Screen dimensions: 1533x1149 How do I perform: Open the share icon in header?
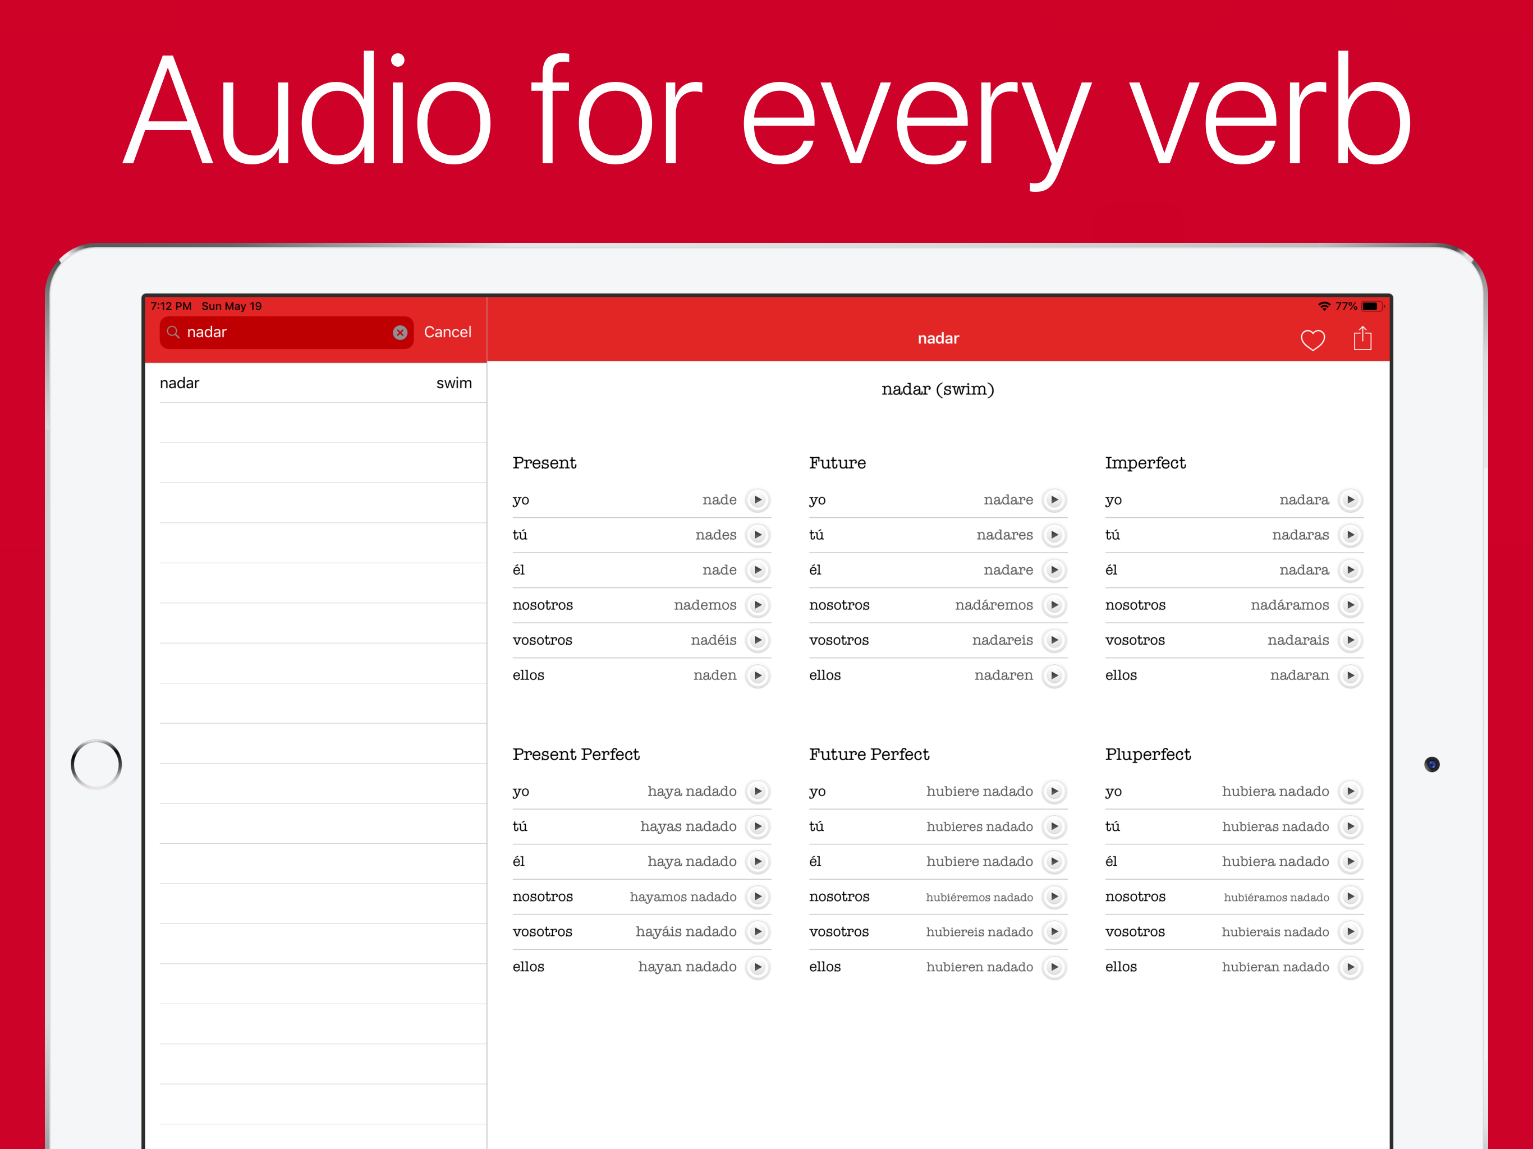1362,338
